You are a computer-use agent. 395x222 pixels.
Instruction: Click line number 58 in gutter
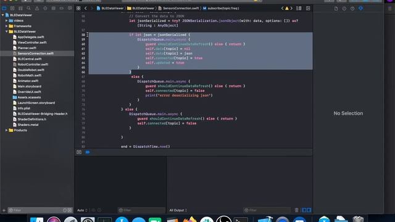click(83, 35)
